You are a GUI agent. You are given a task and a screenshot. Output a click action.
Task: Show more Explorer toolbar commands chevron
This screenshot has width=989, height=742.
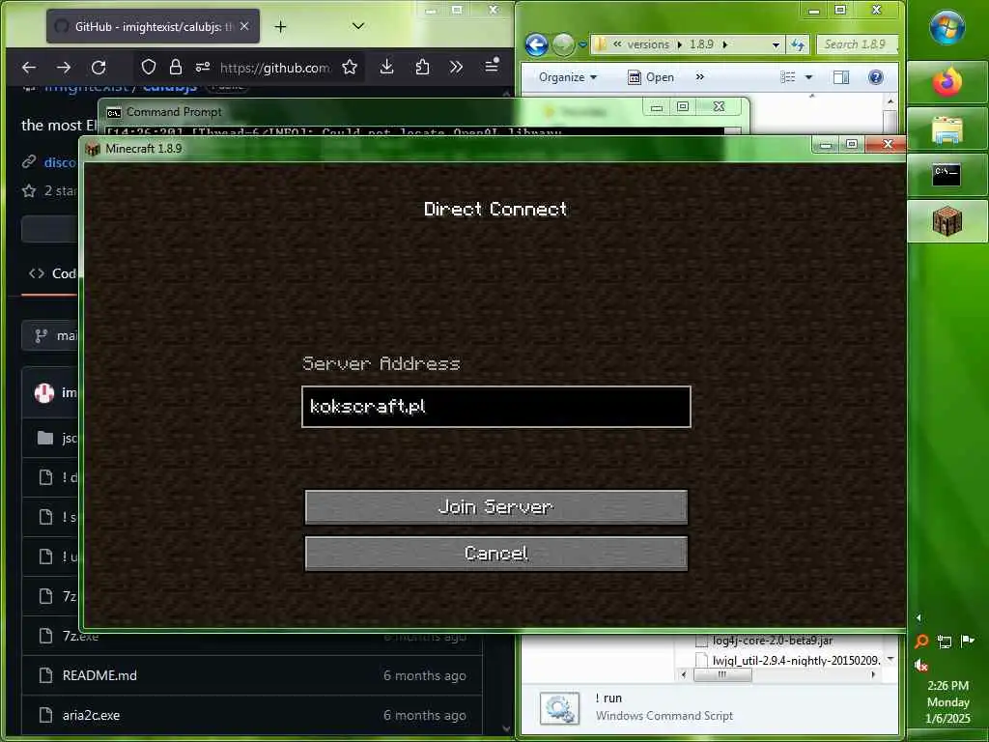coord(699,77)
